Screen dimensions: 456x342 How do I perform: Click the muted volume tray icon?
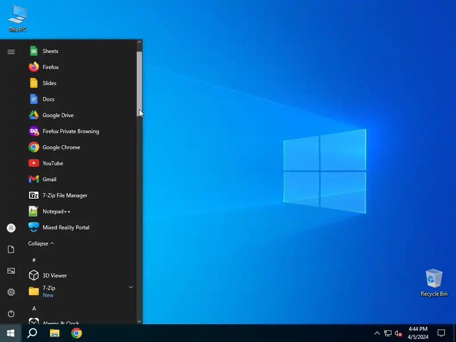click(x=398, y=333)
